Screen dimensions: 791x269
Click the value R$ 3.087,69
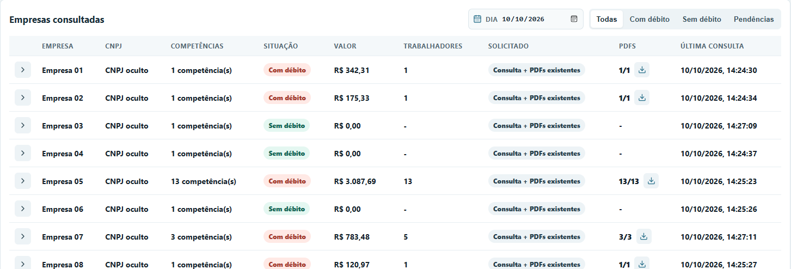(355, 181)
